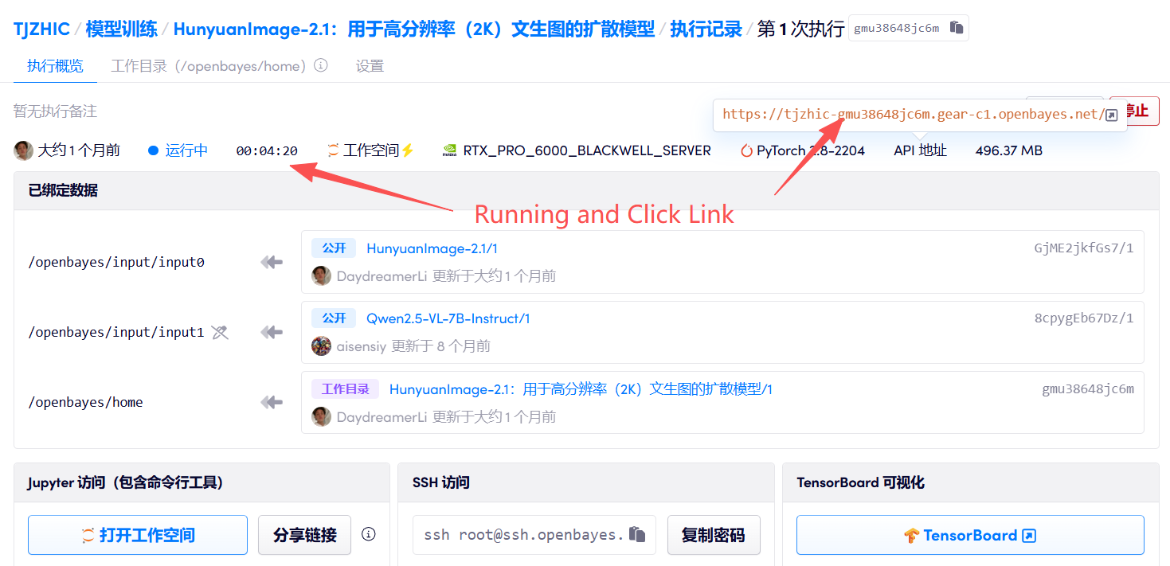
Task: Open the Qwen2.5-VL-7B-Instruct/1 model link
Action: click(x=448, y=318)
